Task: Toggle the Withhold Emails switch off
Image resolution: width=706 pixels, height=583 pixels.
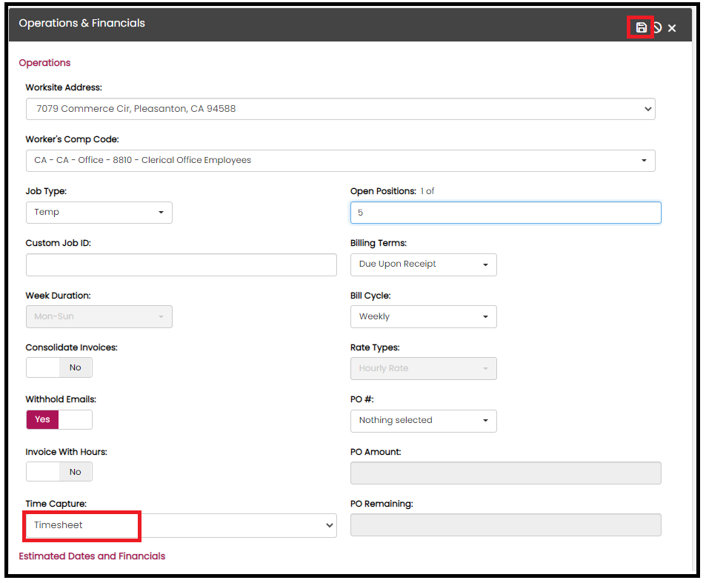Action: tap(59, 419)
